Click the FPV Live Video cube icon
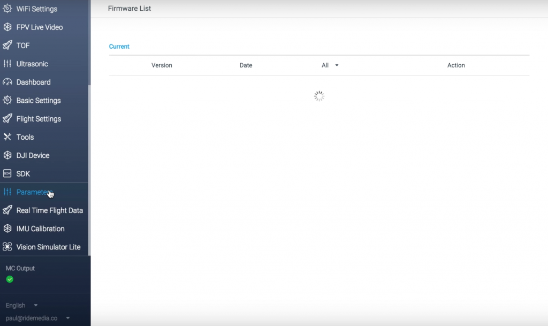548x326 pixels. pyautogui.click(x=7, y=27)
